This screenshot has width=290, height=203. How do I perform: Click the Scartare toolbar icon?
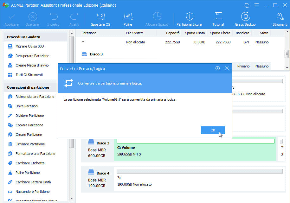click(x=32, y=19)
